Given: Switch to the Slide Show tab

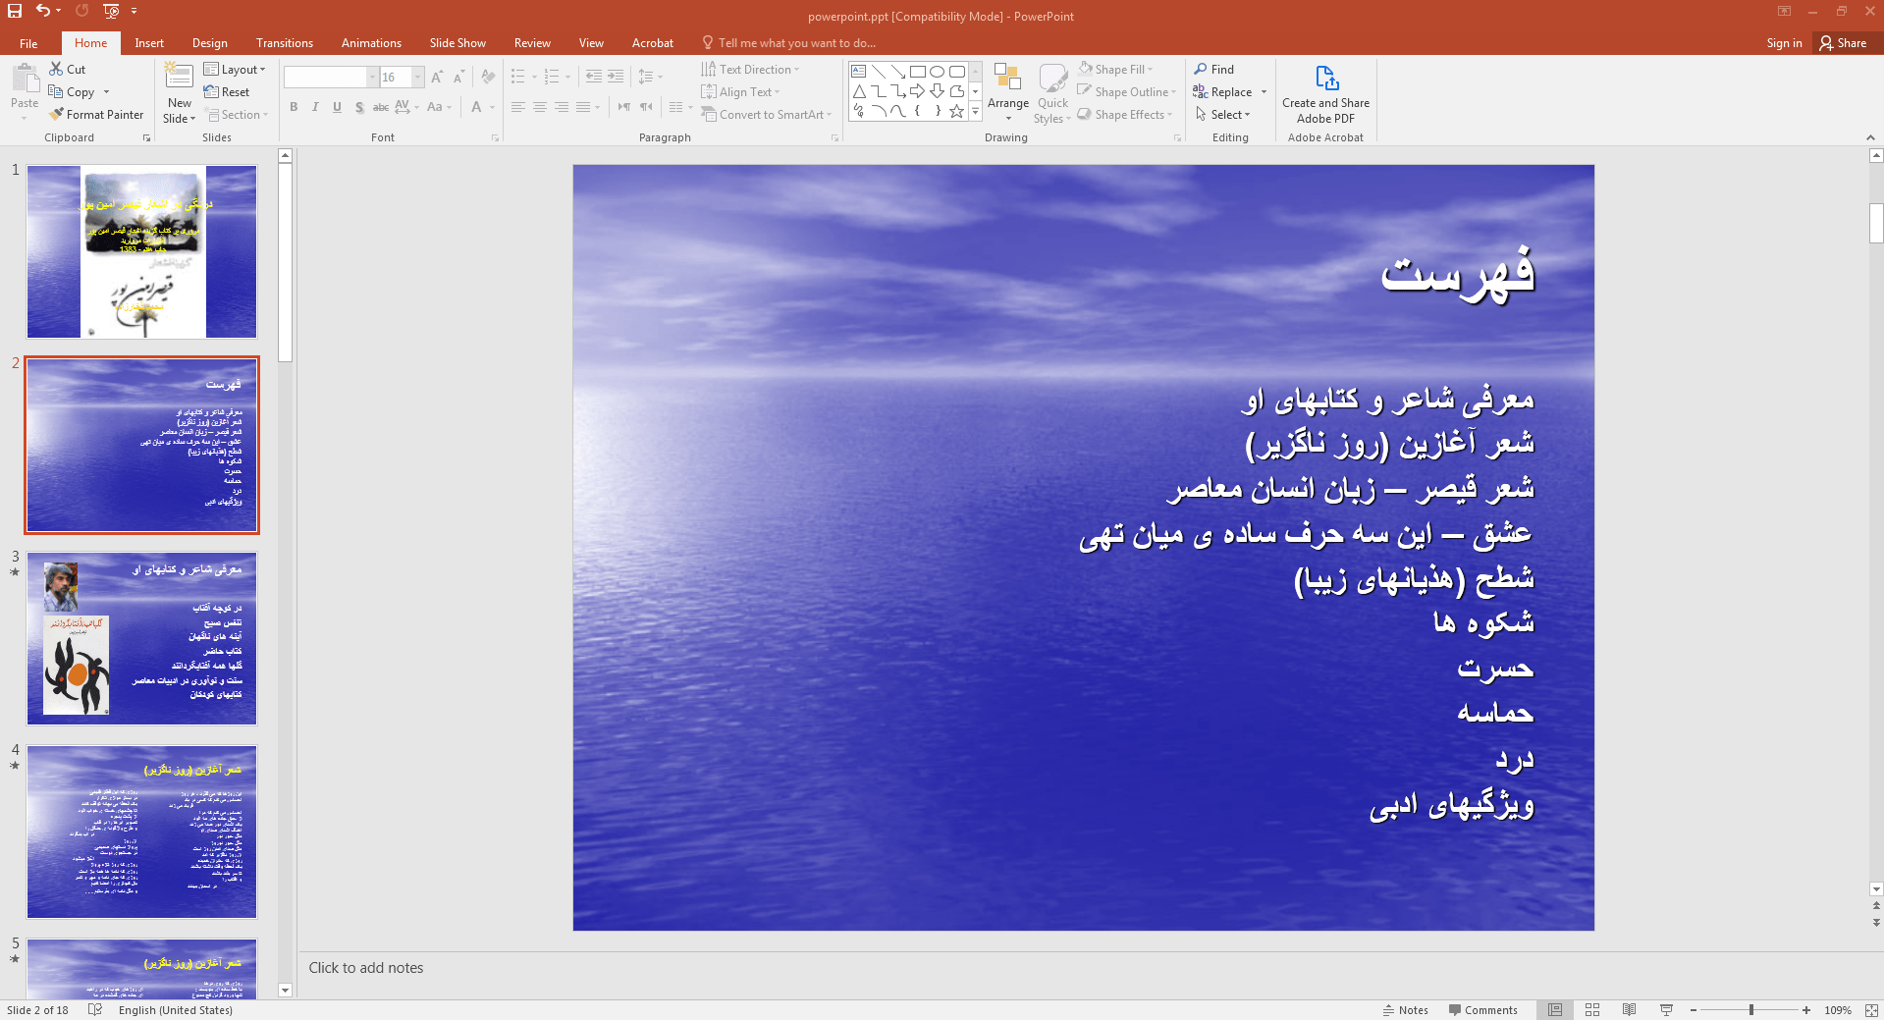Looking at the screenshot, I should point(458,43).
